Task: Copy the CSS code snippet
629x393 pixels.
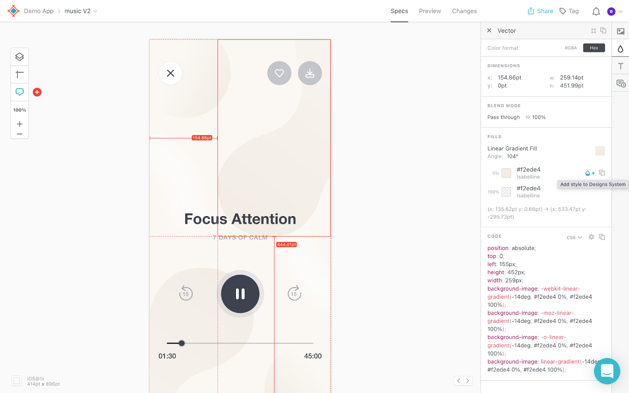Action: pyautogui.click(x=602, y=237)
